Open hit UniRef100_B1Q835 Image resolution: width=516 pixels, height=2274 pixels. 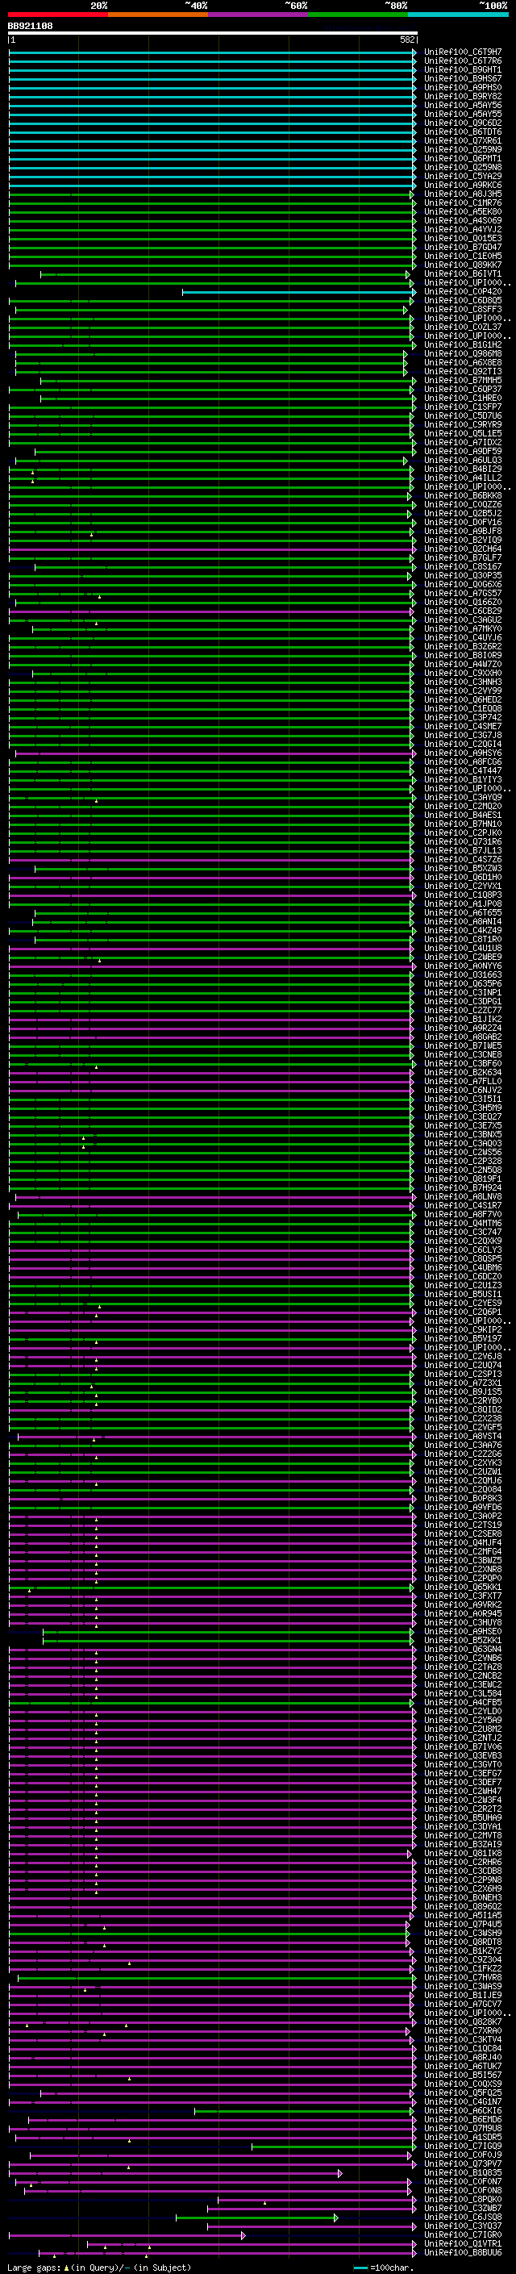coord(463,2172)
